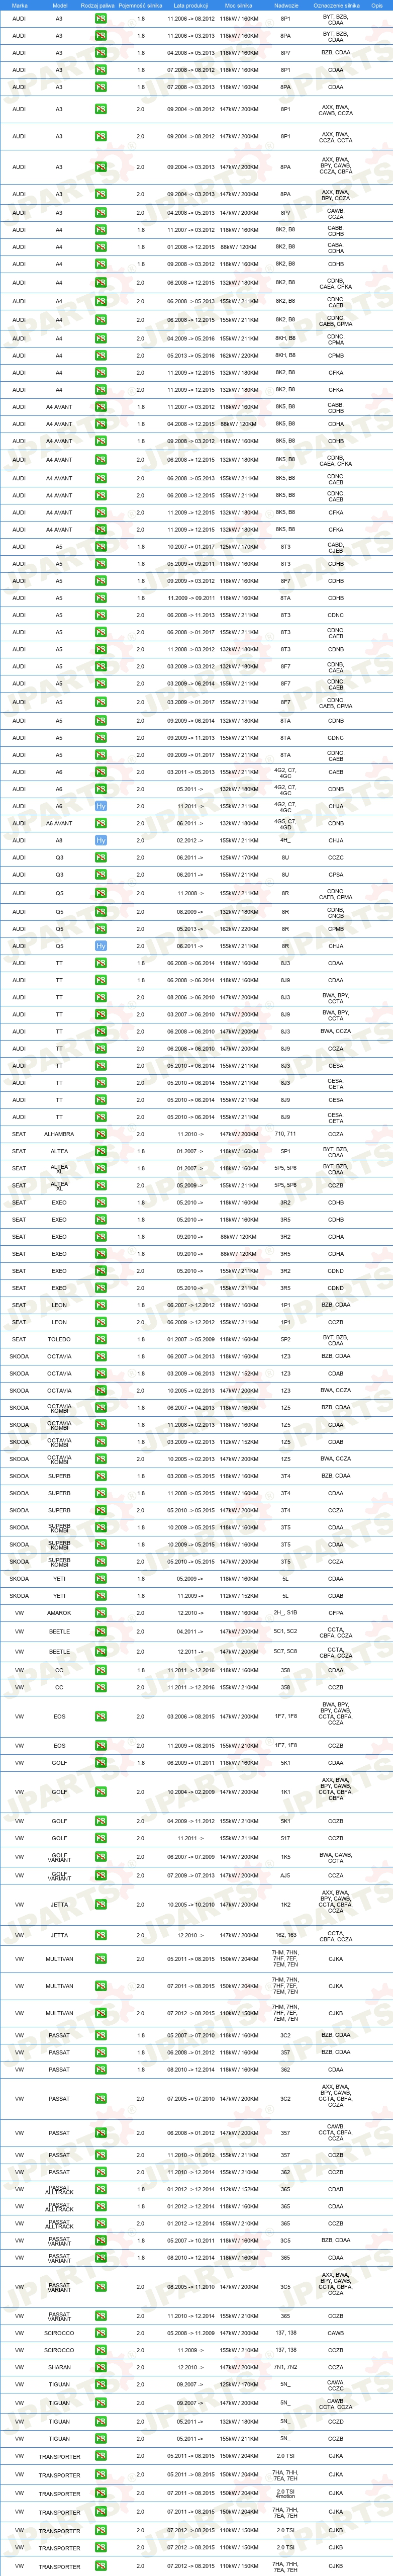
Task: Click the '4H_' body code cell
Action: [x=286, y=840]
